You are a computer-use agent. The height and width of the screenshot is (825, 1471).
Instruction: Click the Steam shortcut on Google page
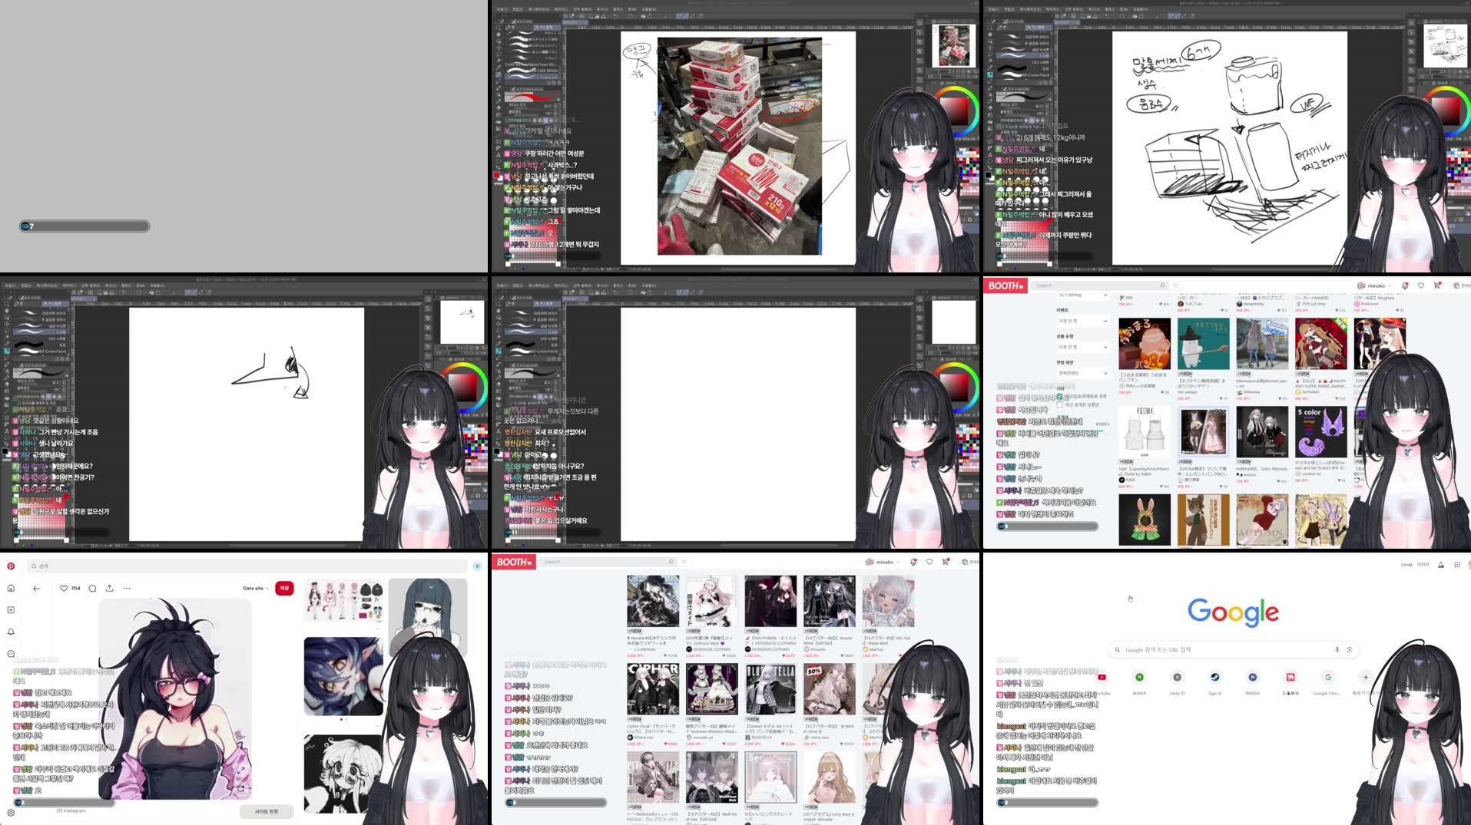point(1214,677)
